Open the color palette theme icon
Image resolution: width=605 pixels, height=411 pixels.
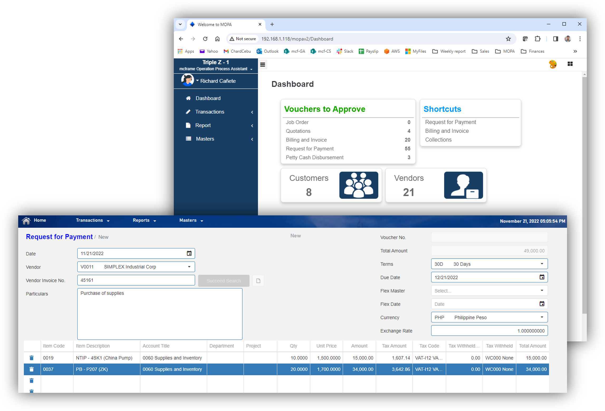[552, 64]
